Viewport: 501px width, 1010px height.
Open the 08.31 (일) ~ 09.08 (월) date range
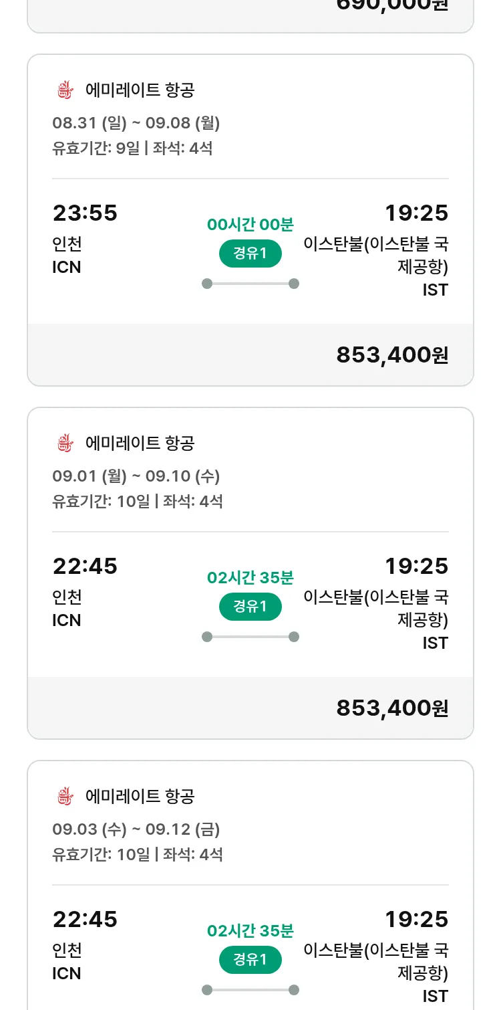136,123
